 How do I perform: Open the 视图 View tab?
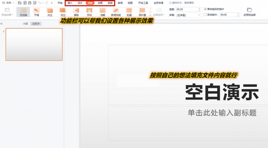(x=130, y=3)
